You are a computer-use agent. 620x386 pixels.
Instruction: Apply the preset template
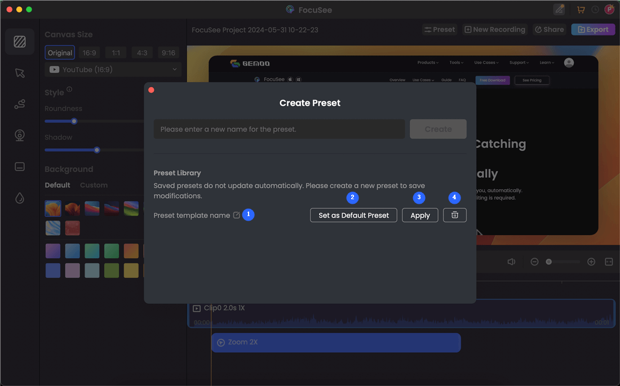tap(420, 215)
